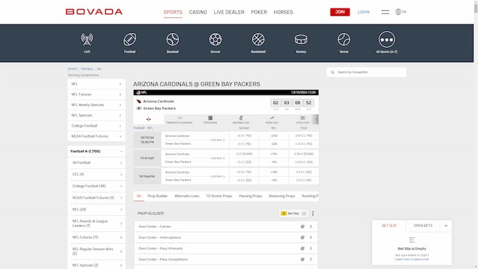The height and width of the screenshot is (269, 478).
Task: Open NCAA Football Futures trending link
Action: tap(96, 136)
